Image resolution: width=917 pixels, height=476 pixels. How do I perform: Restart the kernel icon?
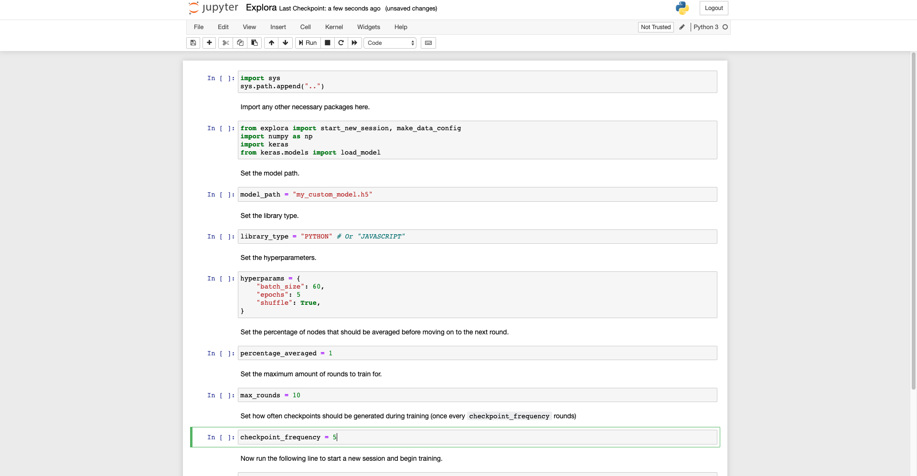341,43
